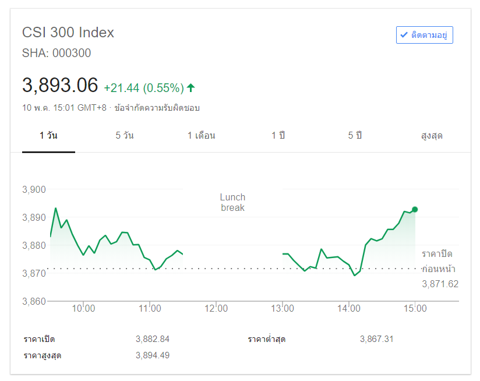The height and width of the screenshot is (381, 480).
Task: Select the 1 วัน tab
Action: coord(48,136)
